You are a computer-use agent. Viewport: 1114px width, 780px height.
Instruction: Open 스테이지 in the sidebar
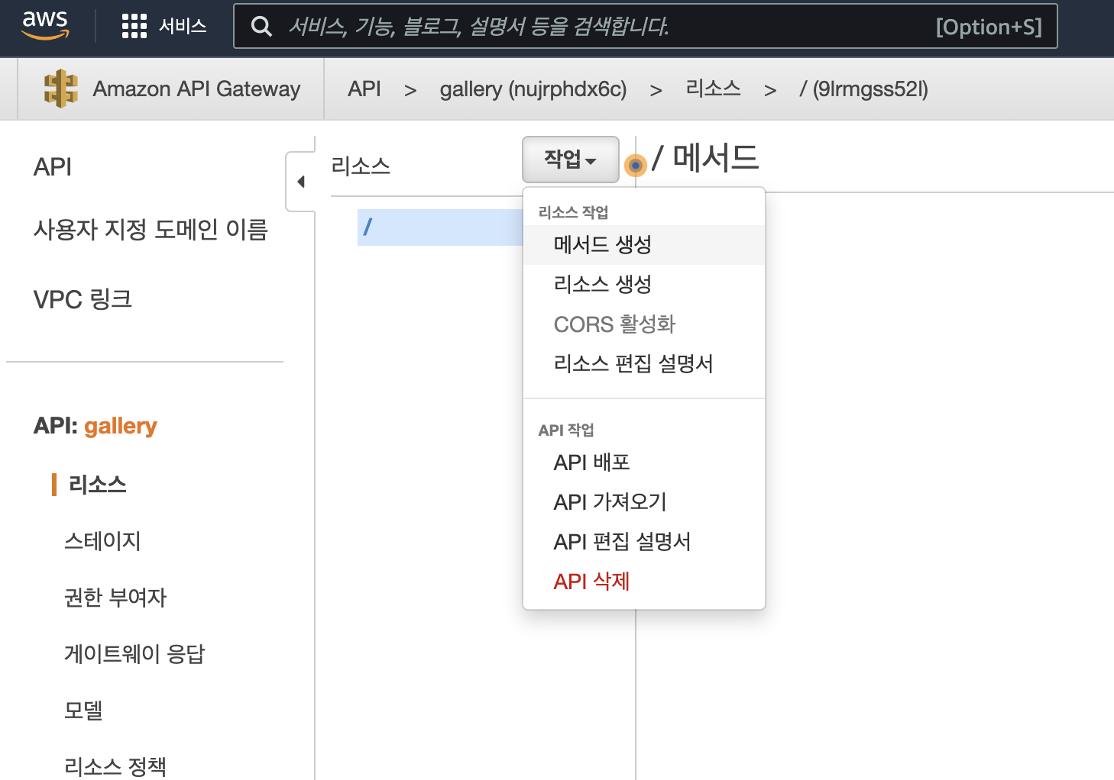[102, 541]
